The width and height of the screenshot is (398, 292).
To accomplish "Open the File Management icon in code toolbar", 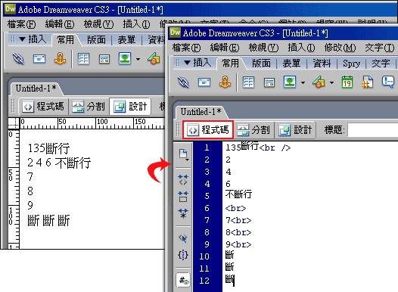I will [x=183, y=154].
